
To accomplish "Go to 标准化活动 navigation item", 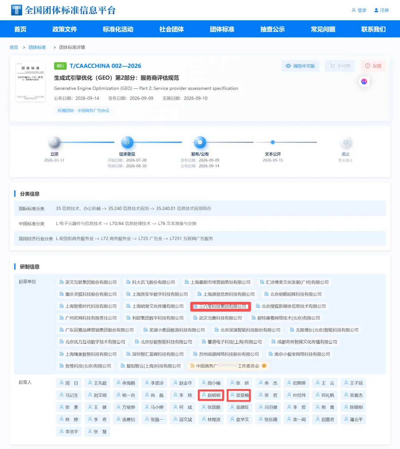I will coord(118,29).
